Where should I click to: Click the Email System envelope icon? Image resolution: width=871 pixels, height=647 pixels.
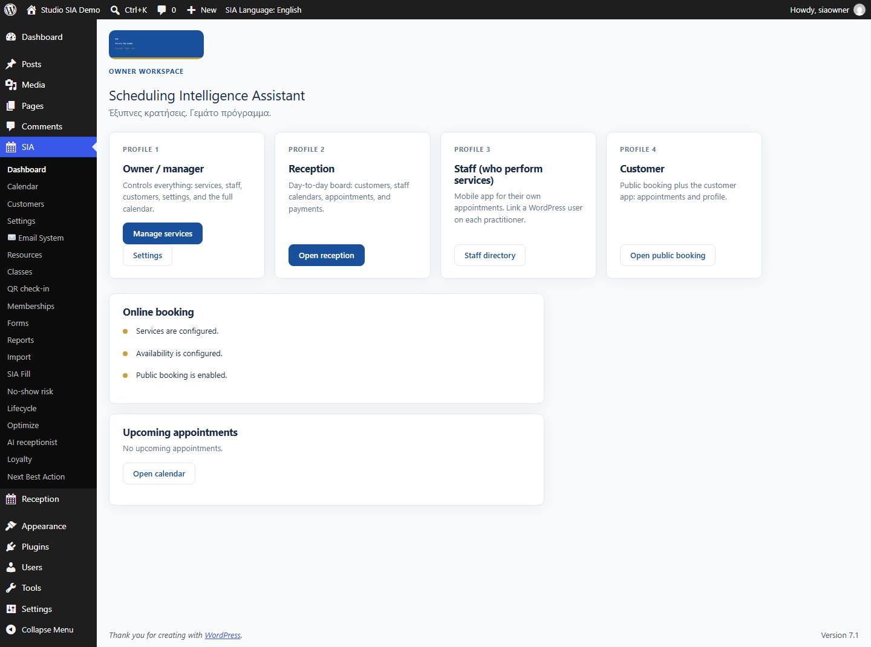11,238
